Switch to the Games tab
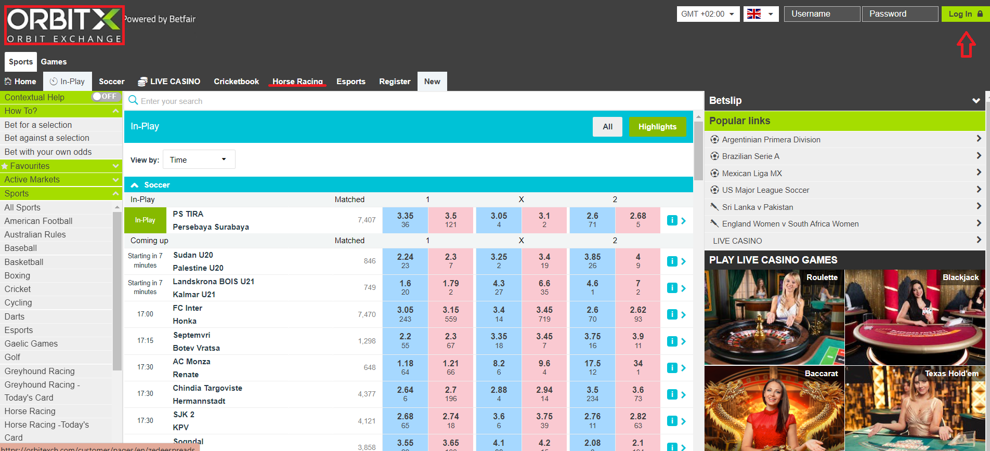 pyautogui.click(x=54, y=62)
